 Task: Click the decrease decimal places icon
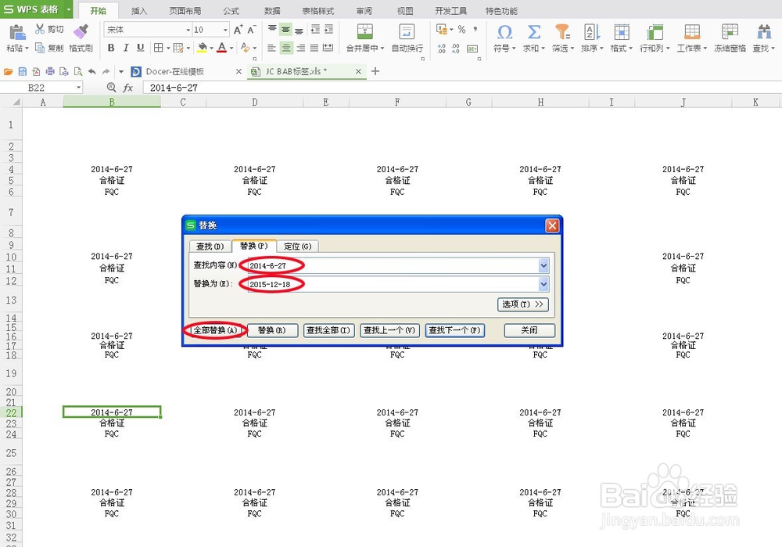(456, 49)
